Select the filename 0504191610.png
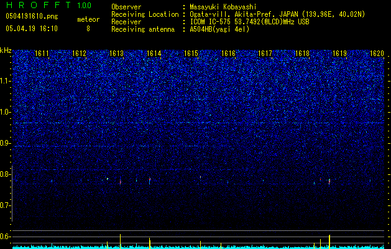The height and width of the screenshot is (249, 391). [x=32, y=17]
